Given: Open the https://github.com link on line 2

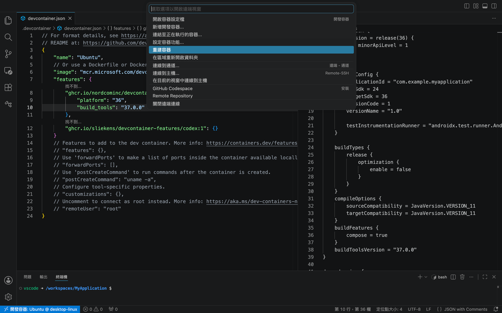Looking at the screenshot, I should 115,43.
